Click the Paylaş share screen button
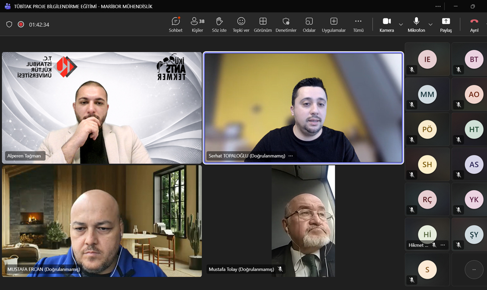 click(x=446, y=24)
